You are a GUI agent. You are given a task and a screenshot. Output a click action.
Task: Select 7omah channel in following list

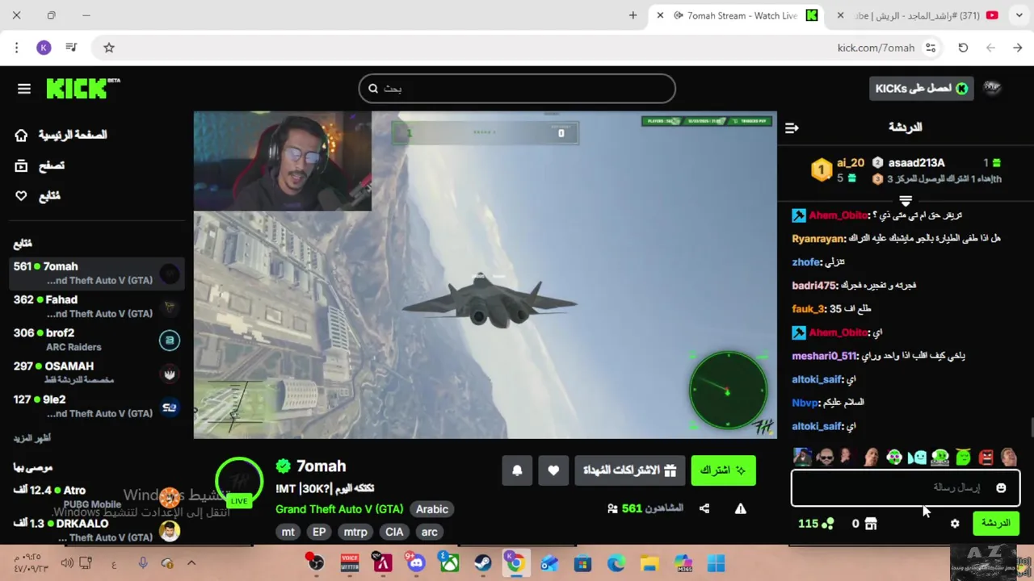point(97,273)
